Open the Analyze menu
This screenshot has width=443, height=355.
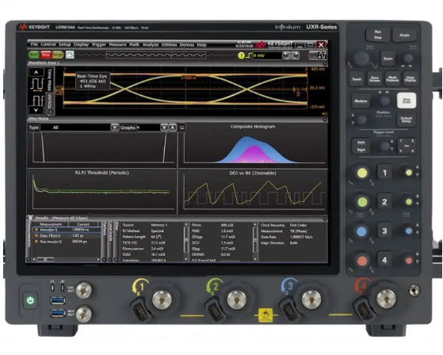151,44
